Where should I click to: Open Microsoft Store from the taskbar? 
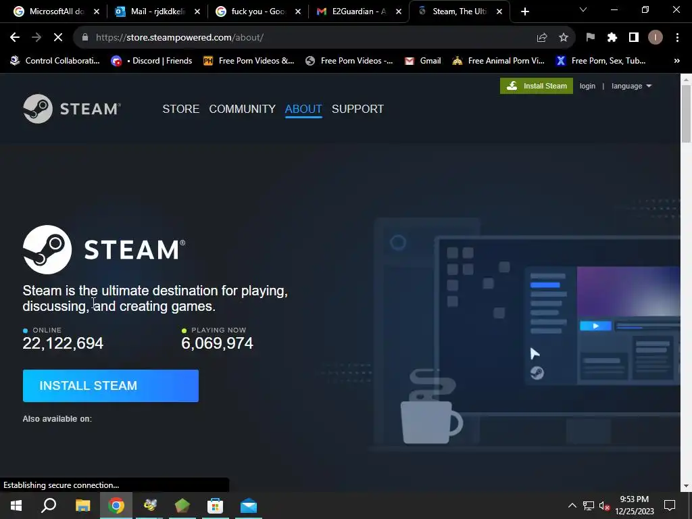pyautogui.click(x=216, y=505)
